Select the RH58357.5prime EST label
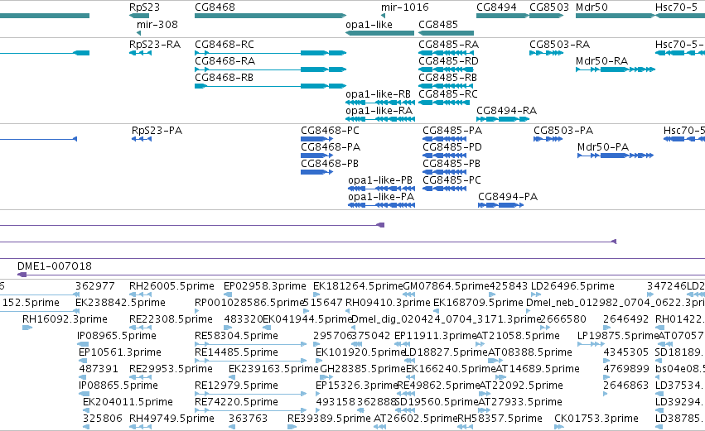Screen dimensions: 705x431 coord(500,419)
